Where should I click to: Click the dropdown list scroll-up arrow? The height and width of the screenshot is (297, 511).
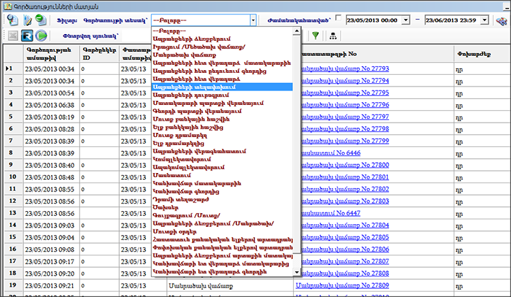pyautogui.click(x=296, y=31)
